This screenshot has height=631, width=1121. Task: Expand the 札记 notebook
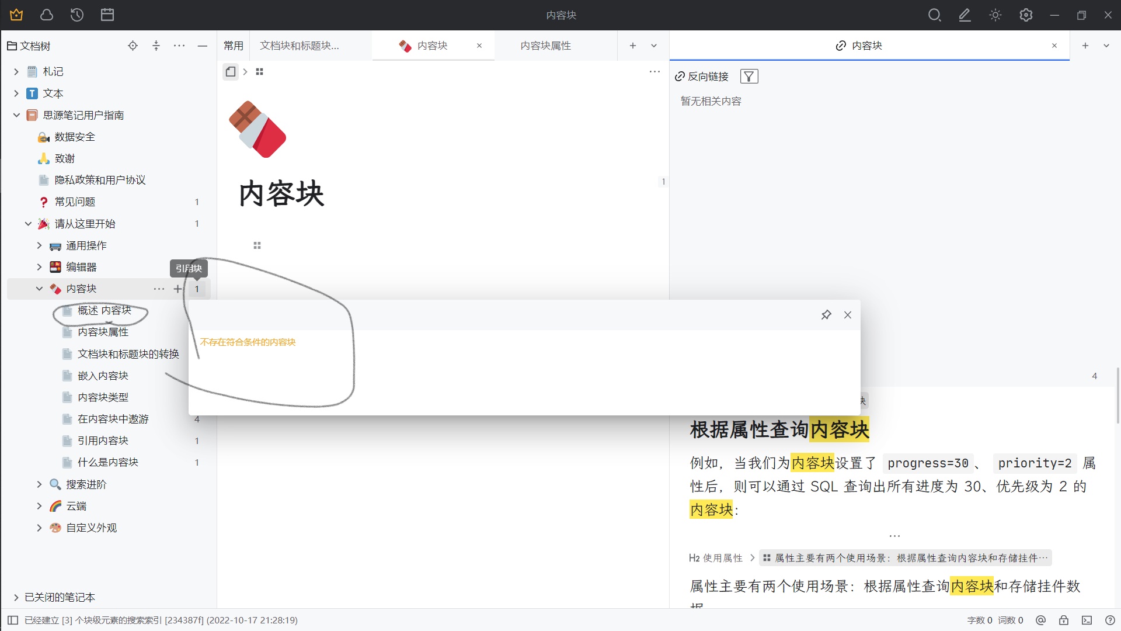click(x=16, y=72)
